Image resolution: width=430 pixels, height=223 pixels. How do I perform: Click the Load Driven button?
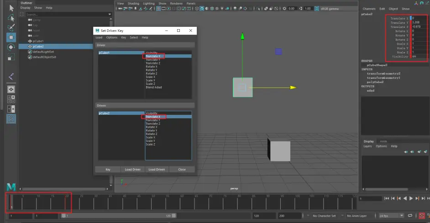pyautogui.click(x=157, y=169)
